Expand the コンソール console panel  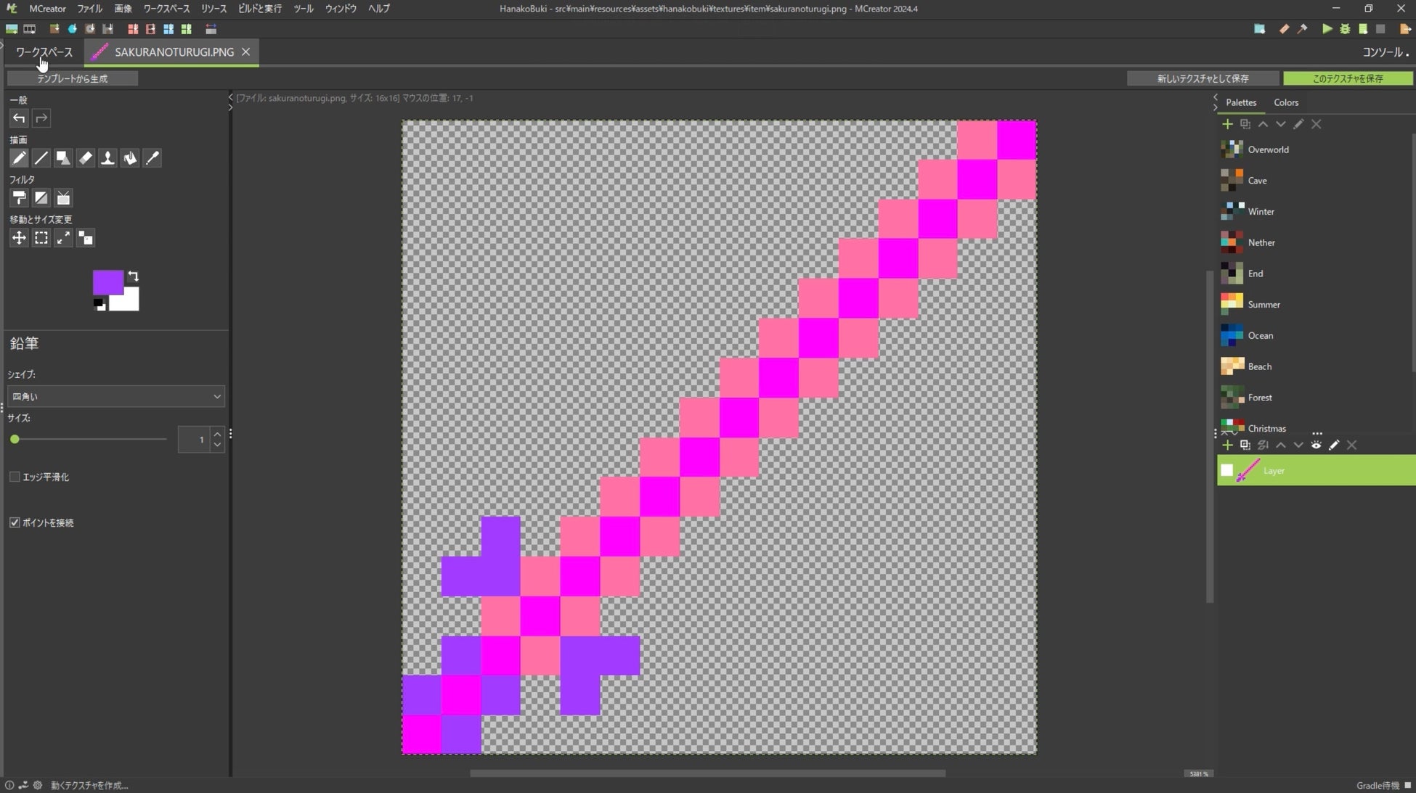coord(1384,52)
